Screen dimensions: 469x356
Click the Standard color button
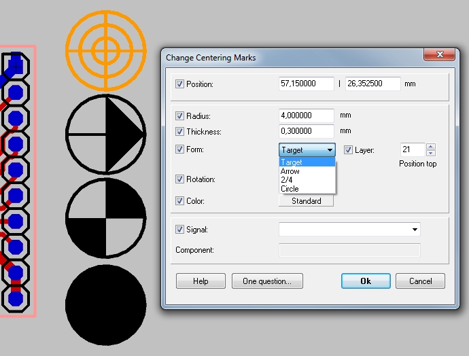coord(306,201)
